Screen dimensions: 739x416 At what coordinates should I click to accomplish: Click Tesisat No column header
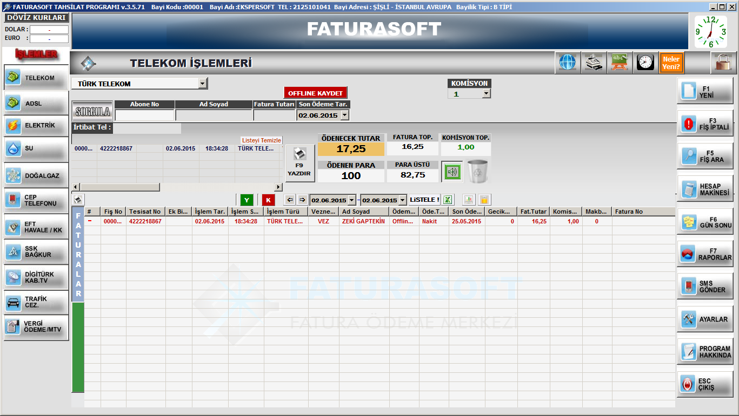(146, 212)
